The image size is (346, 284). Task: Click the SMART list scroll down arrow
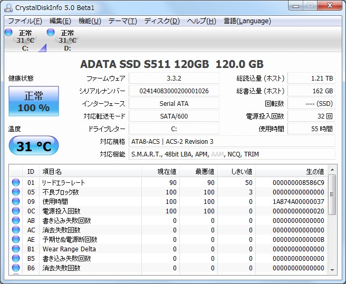[x=332, y=270]
